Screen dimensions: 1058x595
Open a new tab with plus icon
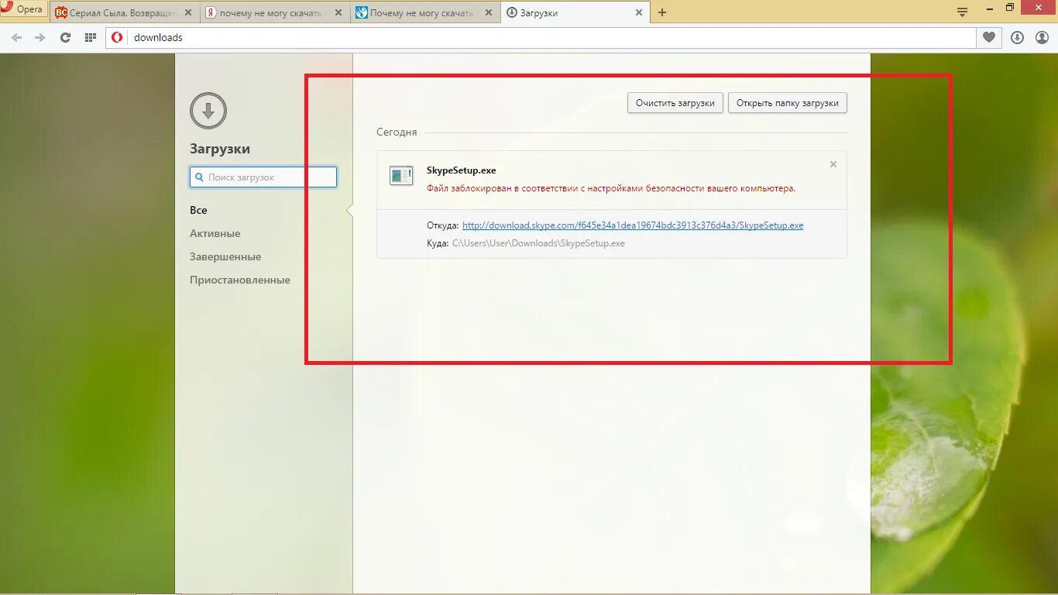(x=662, y=12)
